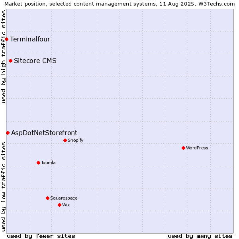
Task: Select the Sitecore CMS label text
Action: (x=35, y=61)
